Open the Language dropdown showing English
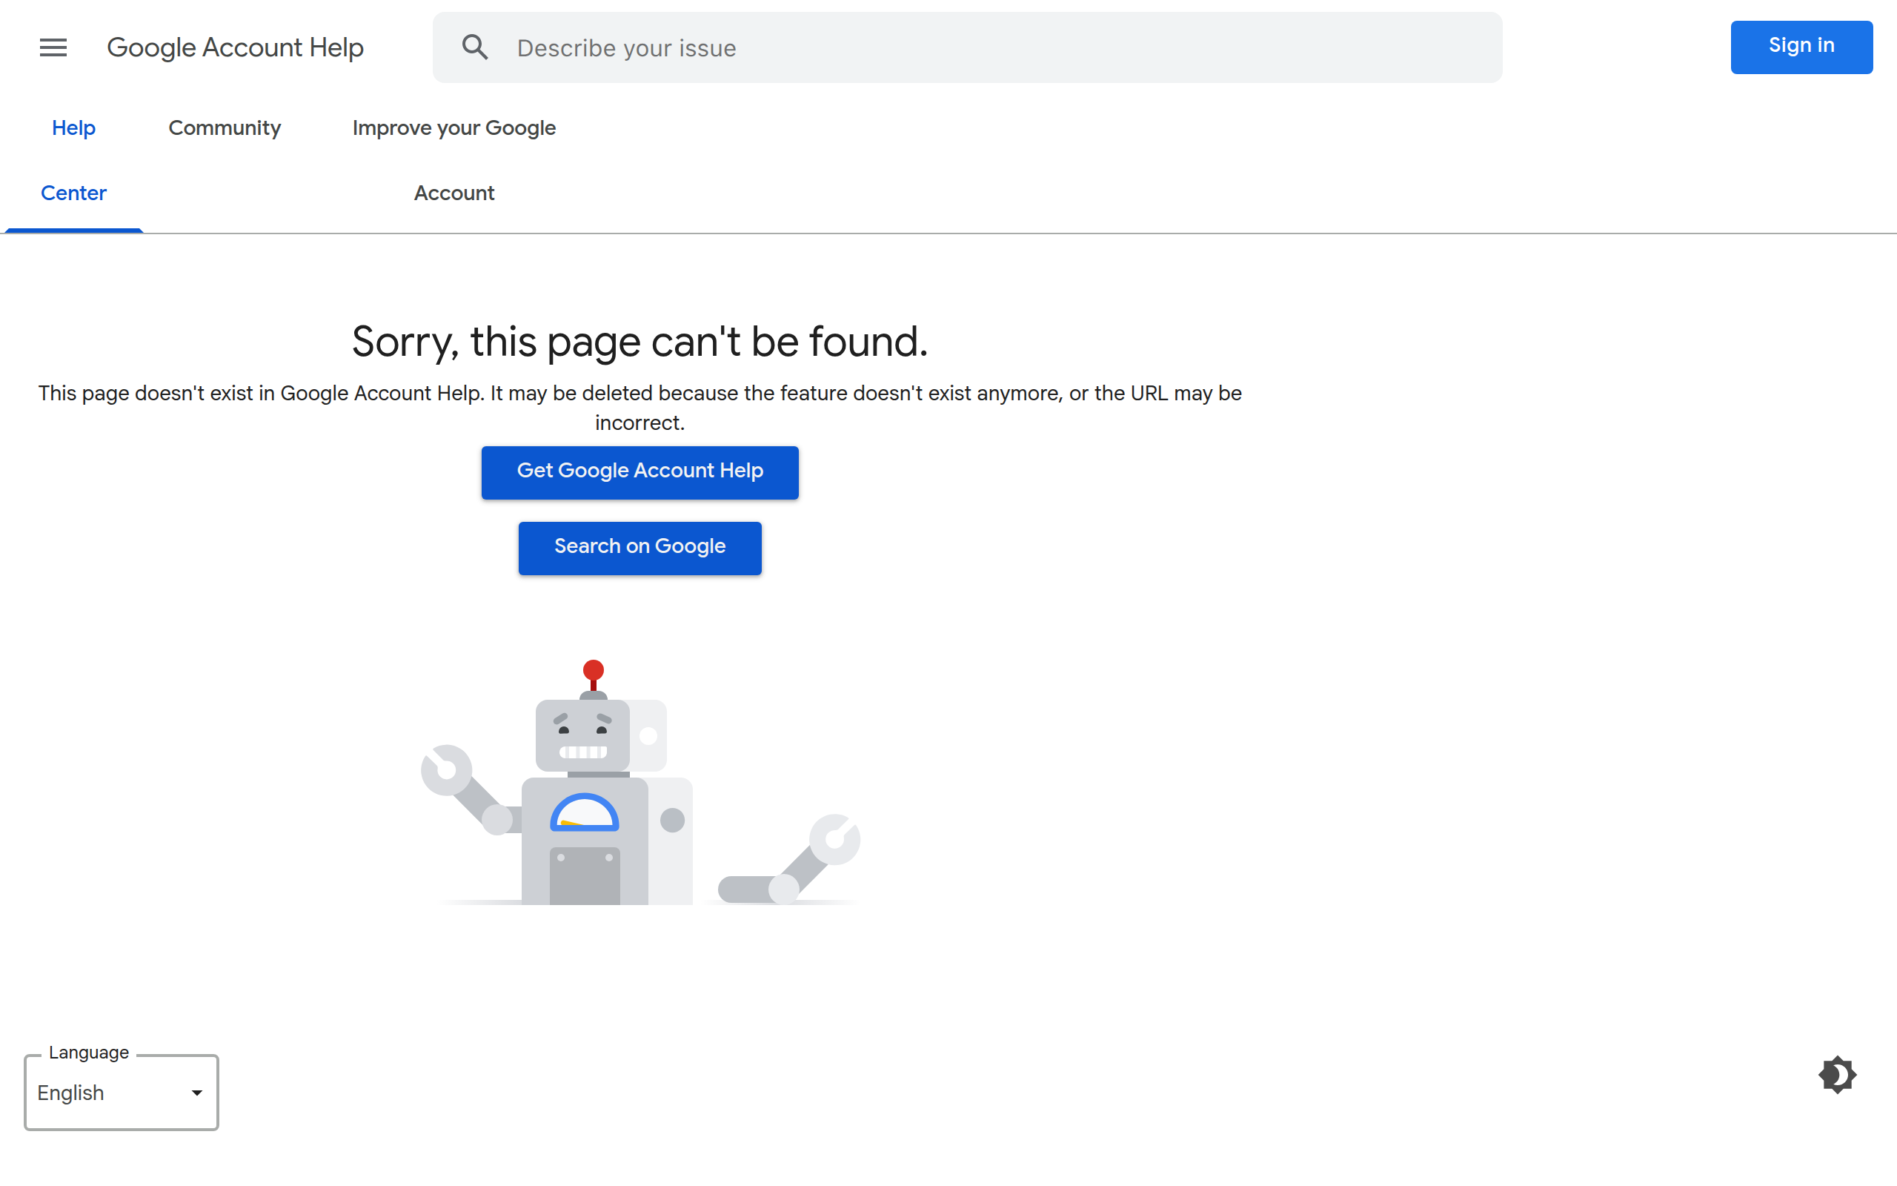 point(110,1093)
